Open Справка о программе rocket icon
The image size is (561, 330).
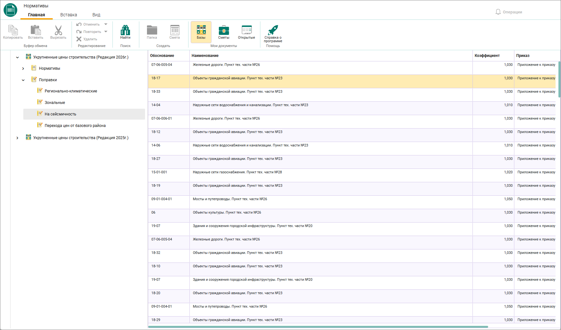[273, 30]
